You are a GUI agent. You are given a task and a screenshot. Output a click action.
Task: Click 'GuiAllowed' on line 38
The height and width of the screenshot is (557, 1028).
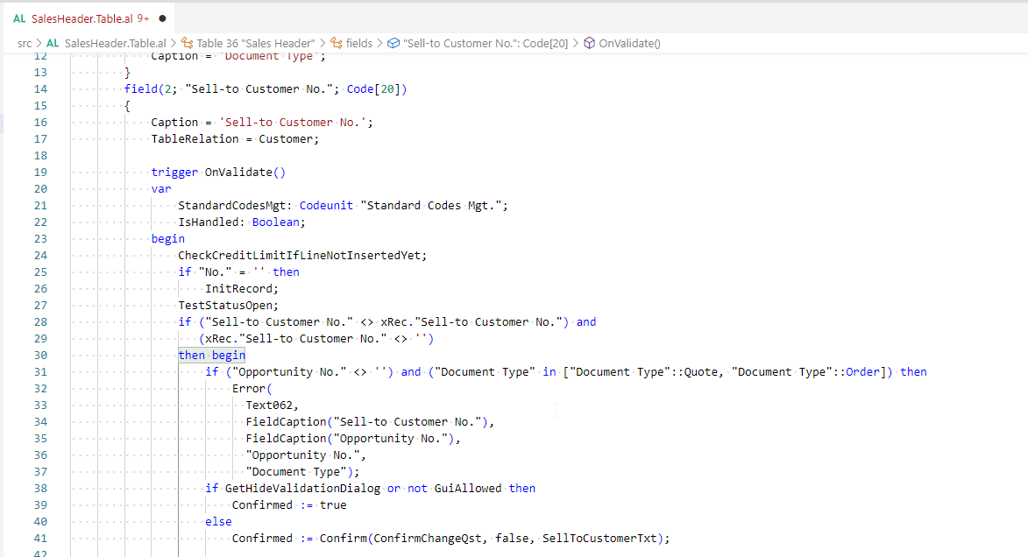(468, 489)
